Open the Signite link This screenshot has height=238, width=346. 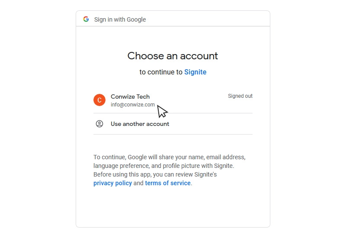195,72
